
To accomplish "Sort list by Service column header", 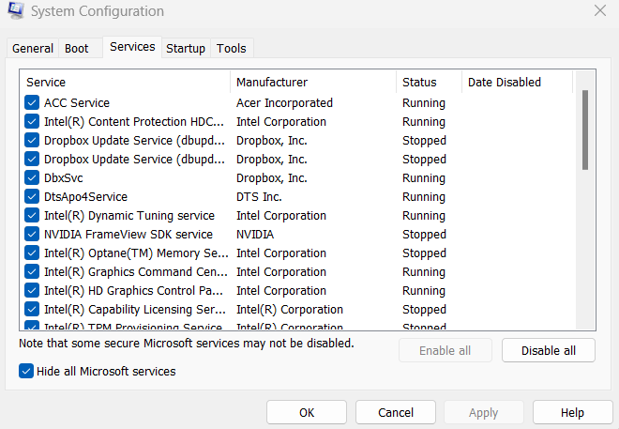I will coord(125,83).
